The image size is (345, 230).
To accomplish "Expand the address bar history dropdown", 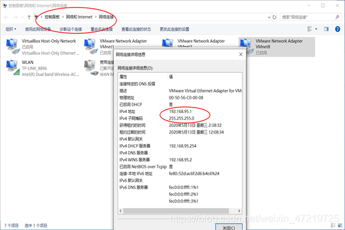I will point(269,17).
